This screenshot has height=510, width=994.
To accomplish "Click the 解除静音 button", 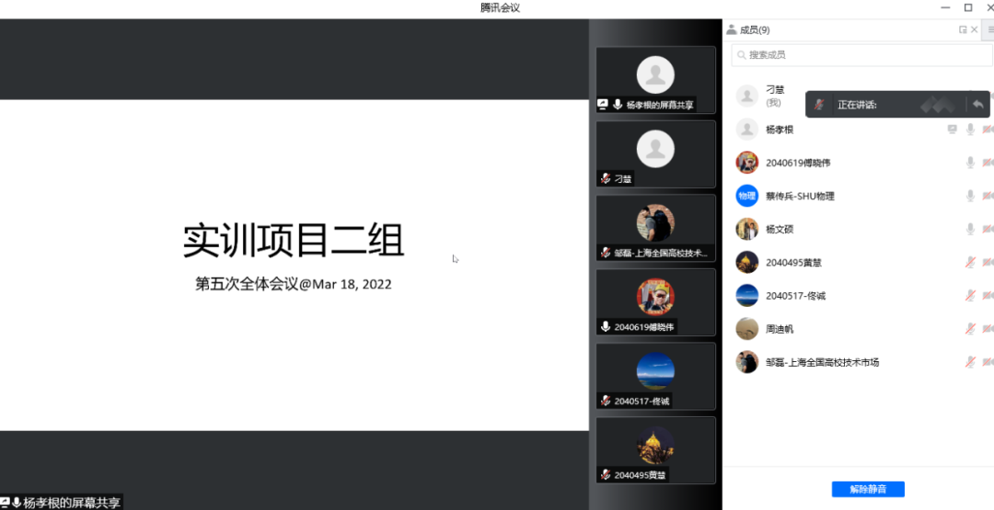I will 868,489.
